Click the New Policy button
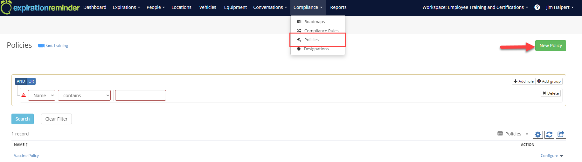The image size is (582, 162). tap(551, 46)
